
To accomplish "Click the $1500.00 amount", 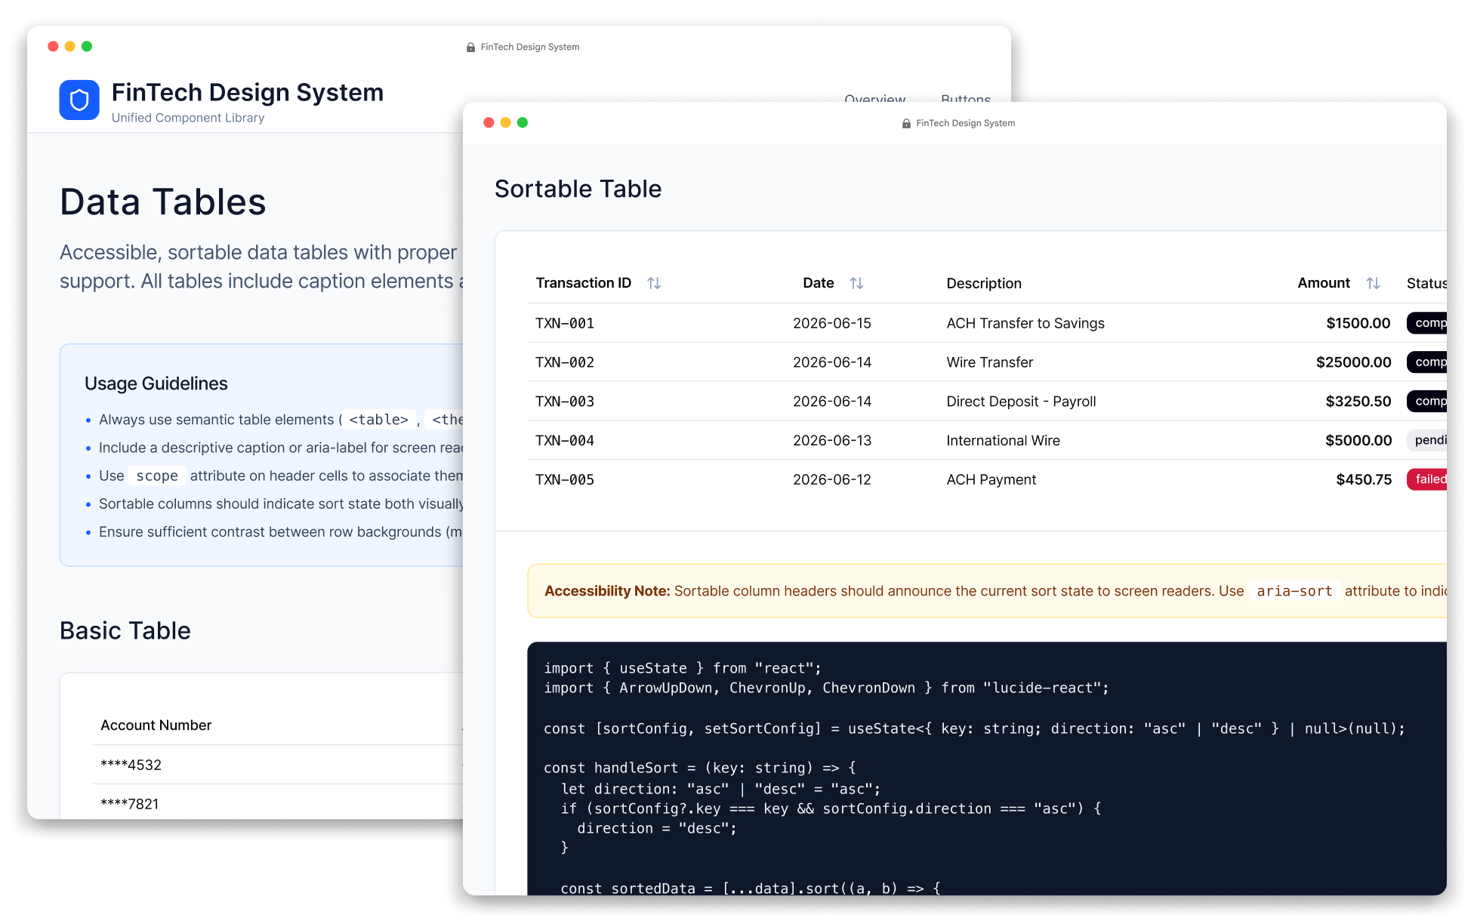I will coord(1358,323).
